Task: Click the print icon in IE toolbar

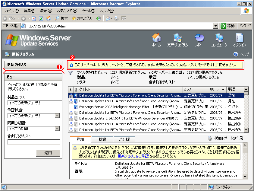Action: (x=117, y=18)
